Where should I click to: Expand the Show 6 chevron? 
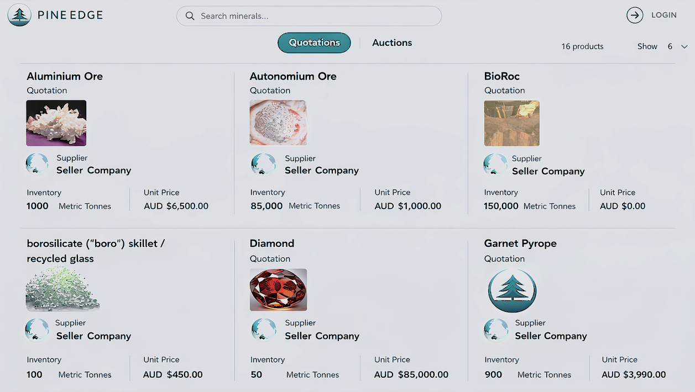coord(684,47)
